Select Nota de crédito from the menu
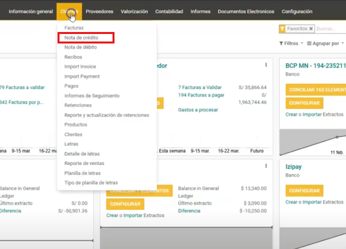 81,37
